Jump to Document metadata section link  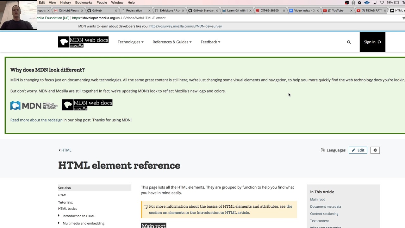326,206
